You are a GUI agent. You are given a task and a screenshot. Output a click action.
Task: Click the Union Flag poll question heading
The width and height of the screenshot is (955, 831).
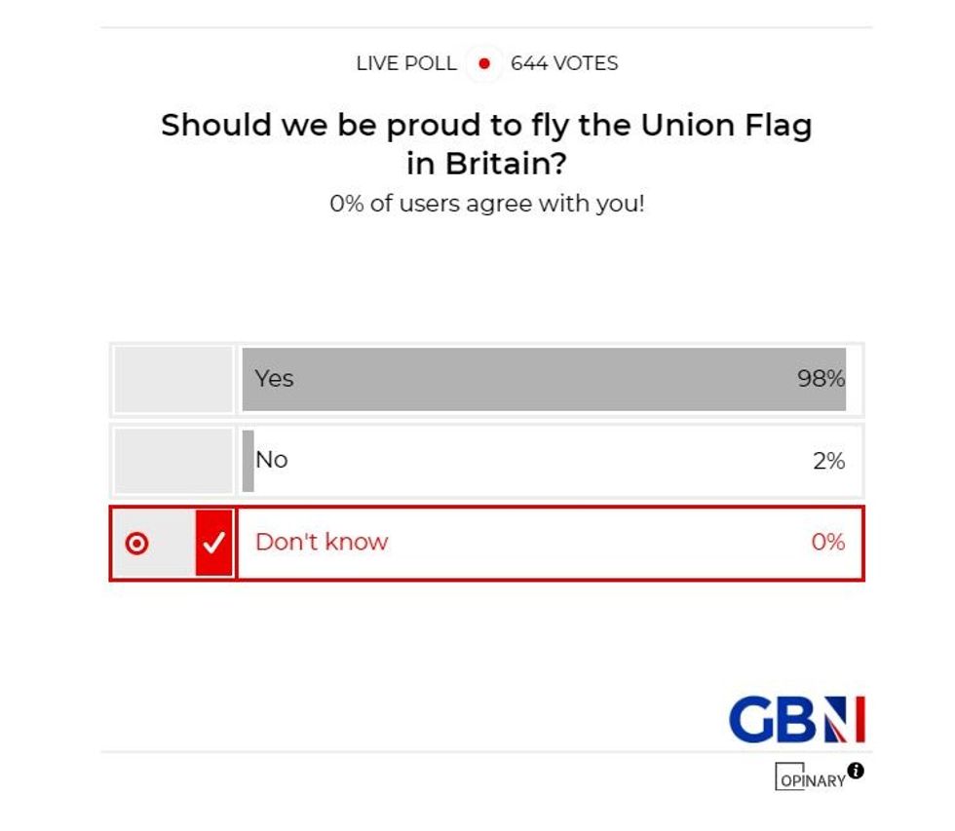486,144
